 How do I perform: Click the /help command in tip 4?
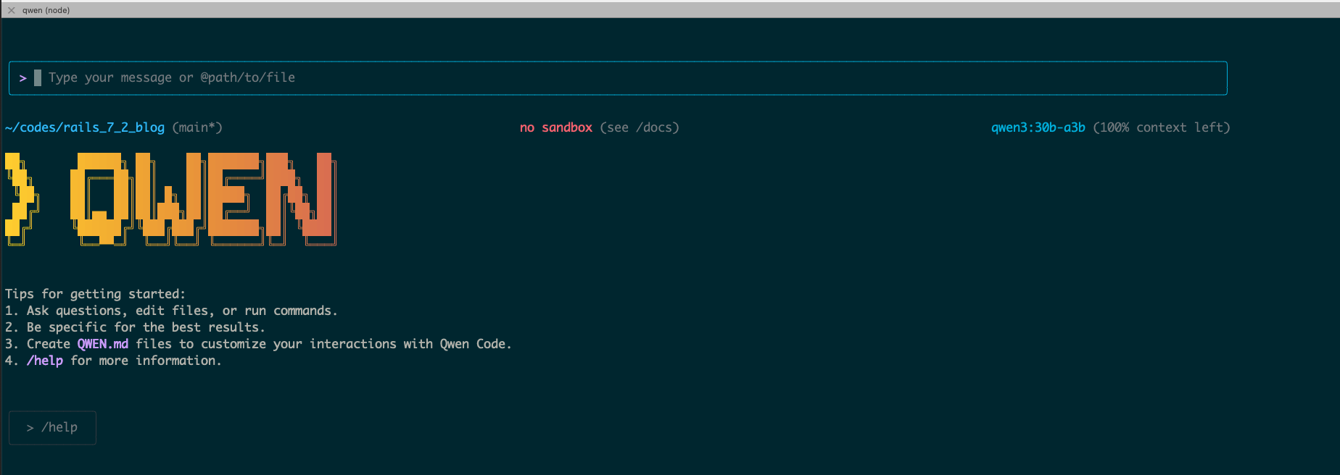click(x=45, y=361)
